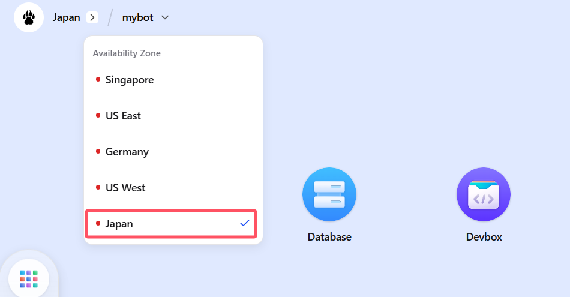
Task: Collapse the region chevron next to Japan
Action: pos(92,17)
